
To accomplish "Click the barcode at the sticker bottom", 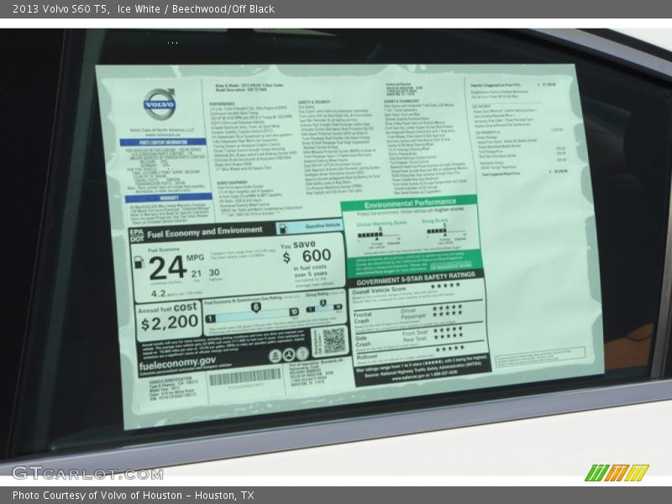I will pos(245,377).
